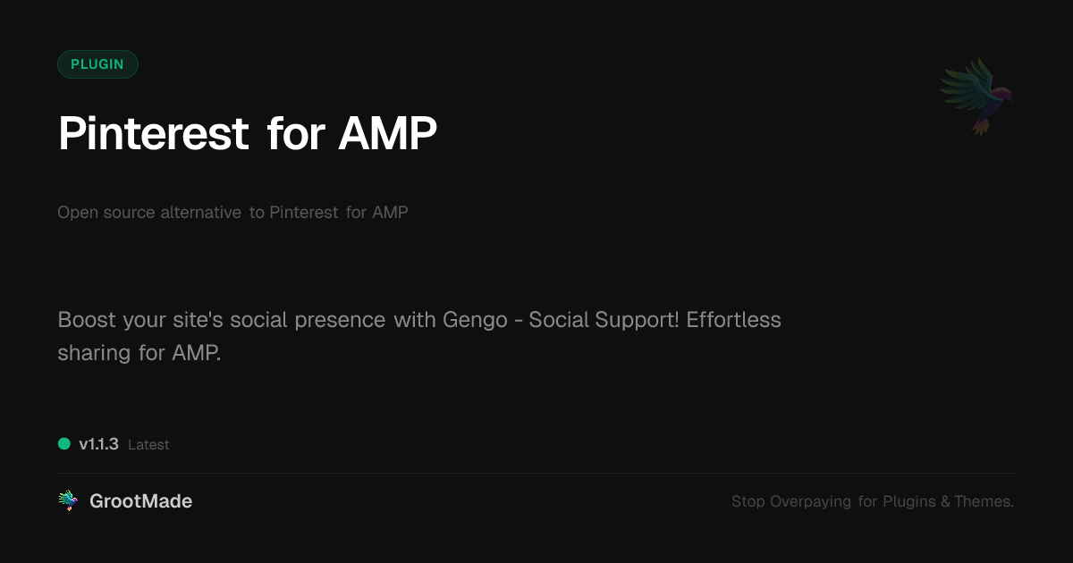This screenshot has width=1073, height=563.
Task: Click the word "Pinterest" in the large heading
Action: tap(153, 134)
